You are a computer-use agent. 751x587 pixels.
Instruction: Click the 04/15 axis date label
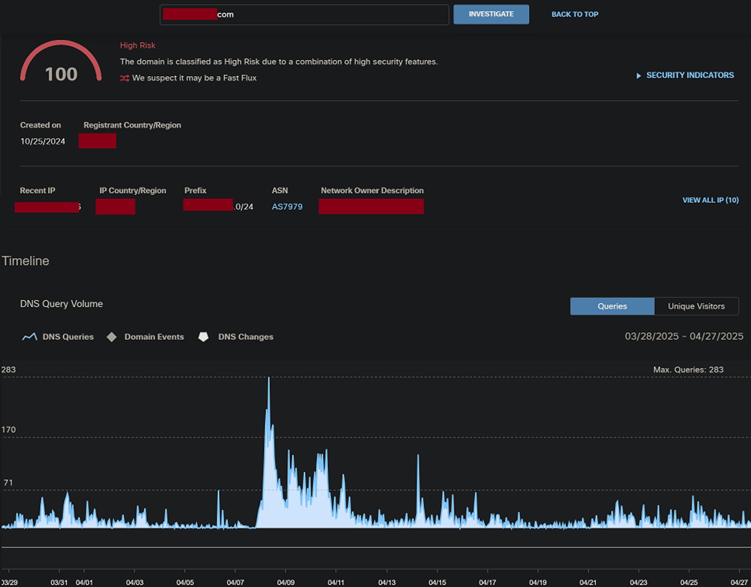(x=437, y=582)
